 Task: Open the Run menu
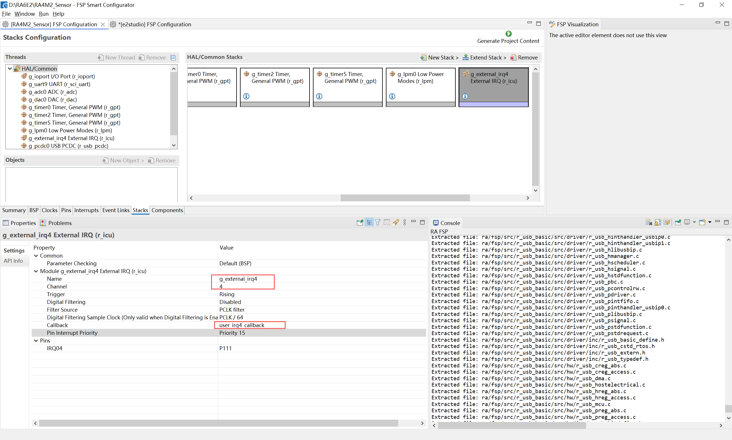click(x=43, y=14)
